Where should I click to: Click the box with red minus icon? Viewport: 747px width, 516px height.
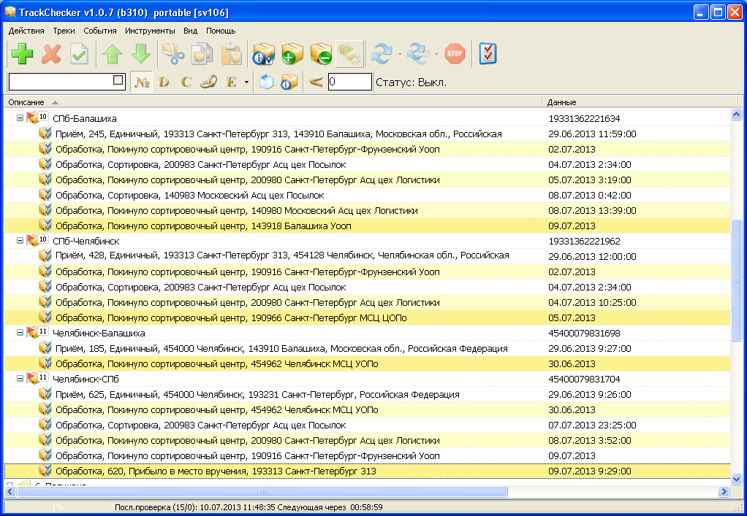pos(320,54)
